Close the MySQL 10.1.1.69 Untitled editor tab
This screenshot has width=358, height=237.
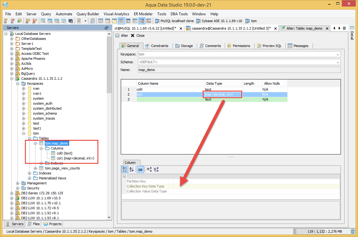181,29
